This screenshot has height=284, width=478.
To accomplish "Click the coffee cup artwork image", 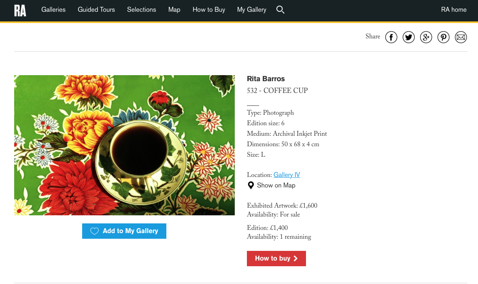I will click(124, 145).
